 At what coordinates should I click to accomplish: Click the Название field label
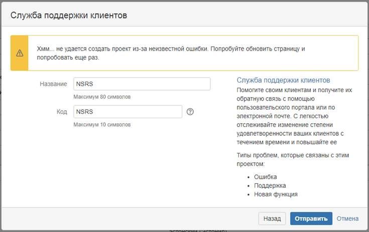(x=53, y=84)
